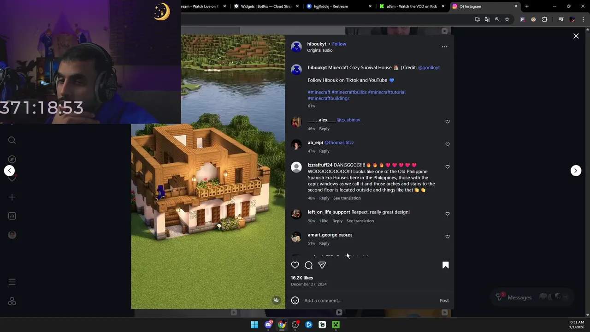Open the @thomas.fitzz mention

(339, 142)
